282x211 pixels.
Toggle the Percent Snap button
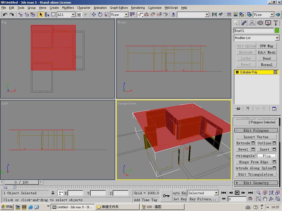153,15
